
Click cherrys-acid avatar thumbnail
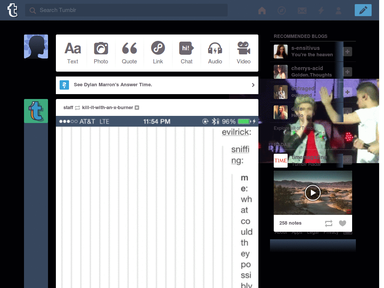[x=280, y=72]
